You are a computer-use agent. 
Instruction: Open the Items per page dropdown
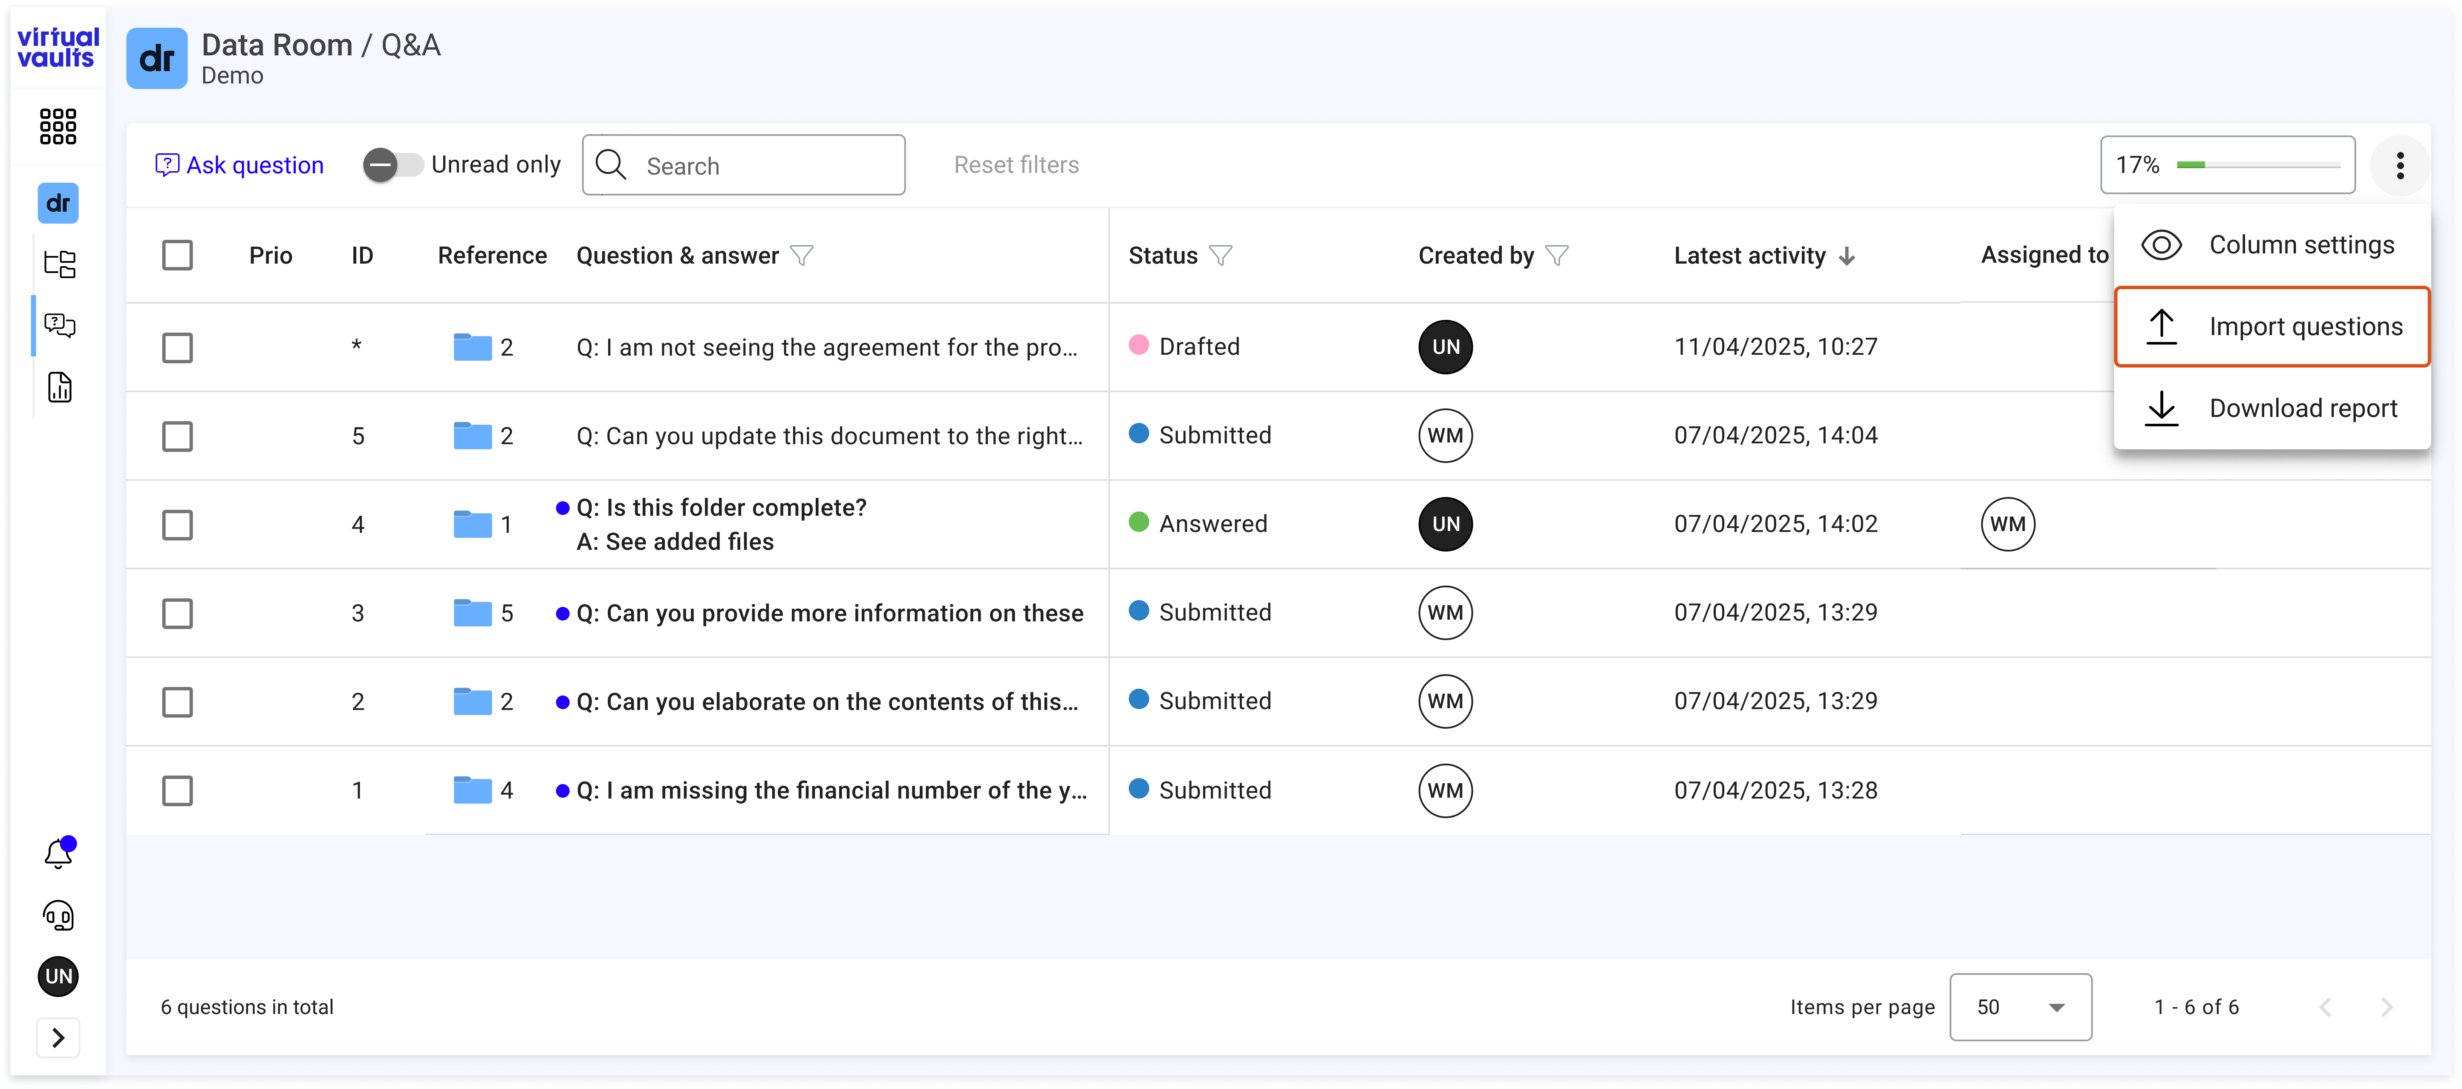pos(2020,1007)
